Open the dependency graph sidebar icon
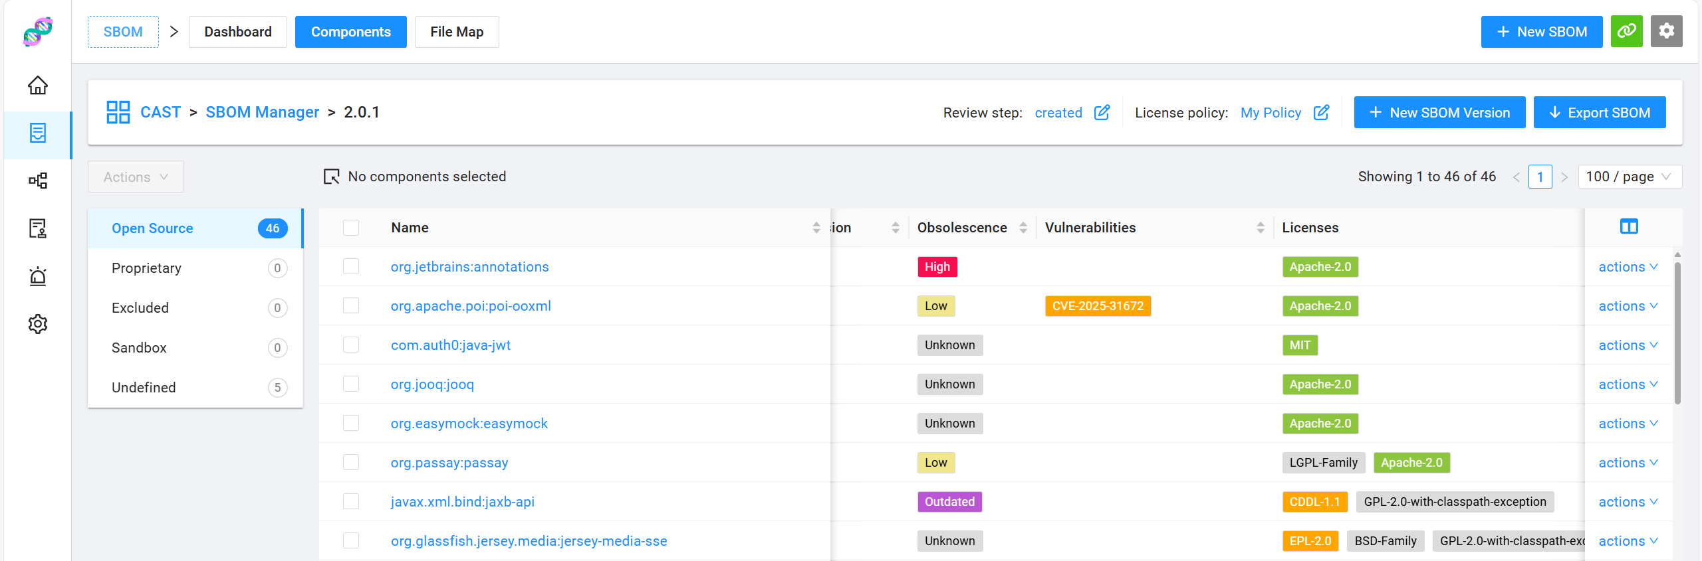Viewport: 1702px width, 561px height. [38, 181]
